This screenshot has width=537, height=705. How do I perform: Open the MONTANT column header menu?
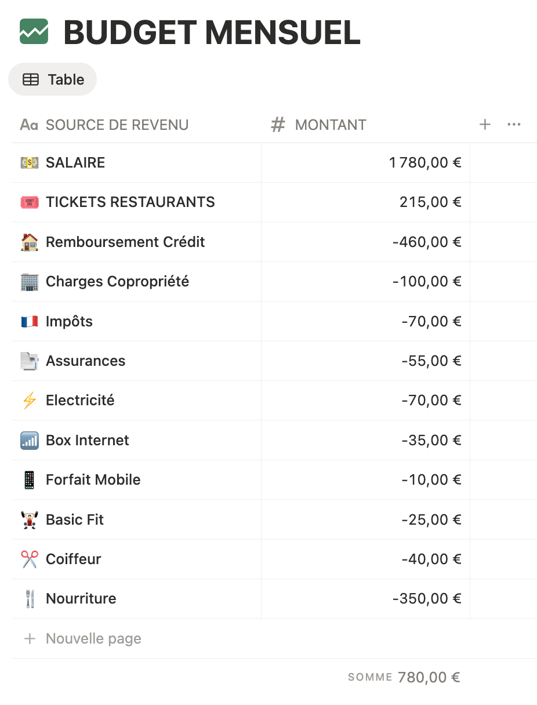click(331, 125)
